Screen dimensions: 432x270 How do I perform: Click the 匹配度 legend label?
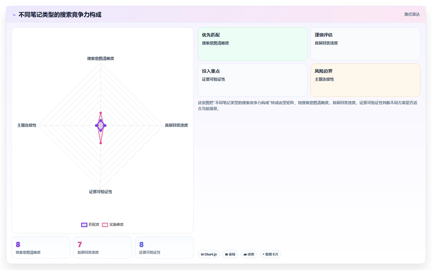pyautogui.click(x=94, y=225)
